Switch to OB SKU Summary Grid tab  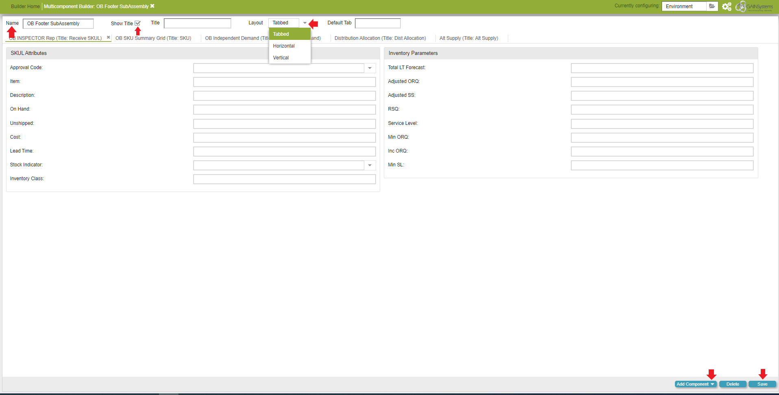coord(153,38)
